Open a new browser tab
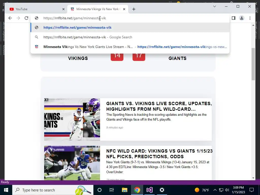Viewport: 260px width, 195px height. [x=134, y=9]
